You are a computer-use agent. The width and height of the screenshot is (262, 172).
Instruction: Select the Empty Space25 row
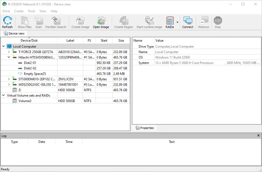(x=65, y=74)
